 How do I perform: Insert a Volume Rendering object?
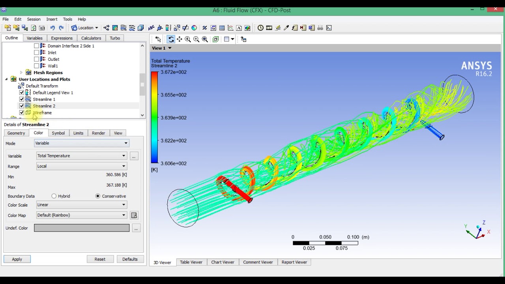point(141,28)
